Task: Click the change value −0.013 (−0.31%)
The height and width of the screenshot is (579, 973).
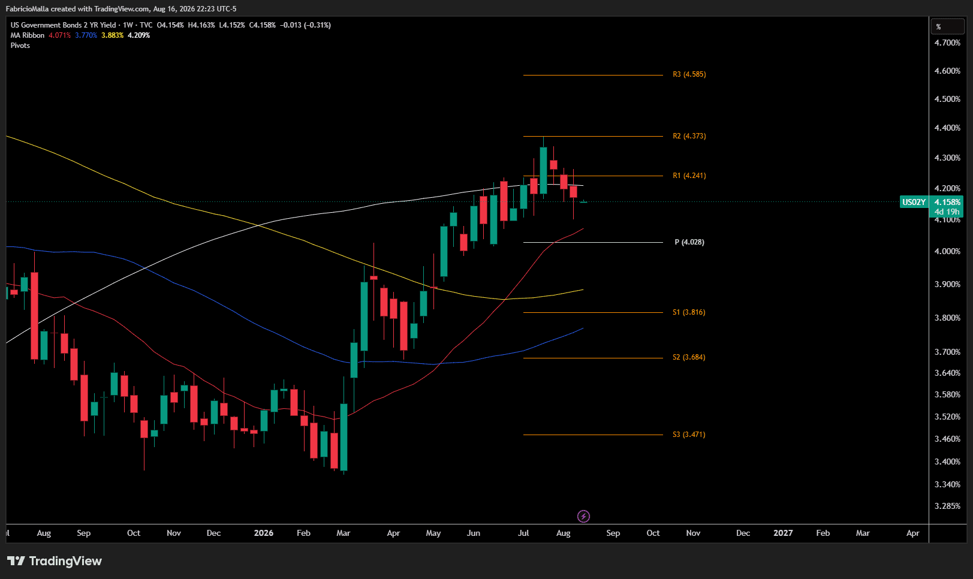Action: 305,25
